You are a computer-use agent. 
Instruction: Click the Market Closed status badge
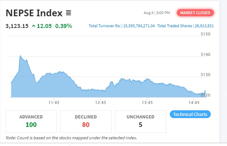coord(195,13)
